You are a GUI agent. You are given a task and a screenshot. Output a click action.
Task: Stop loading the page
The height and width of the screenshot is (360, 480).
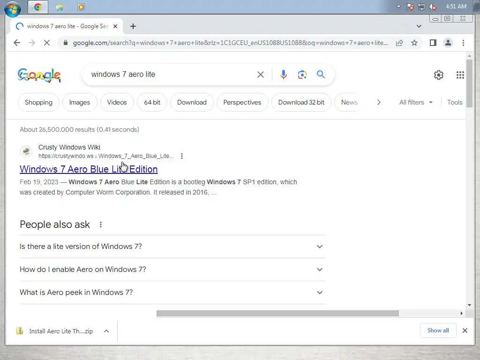click(47, 43)
